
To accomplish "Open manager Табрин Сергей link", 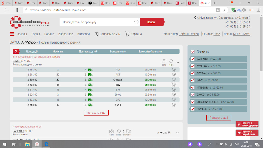I will [189, 34].
